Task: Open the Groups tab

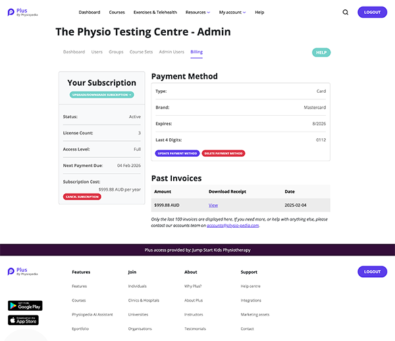Action: 116,52
